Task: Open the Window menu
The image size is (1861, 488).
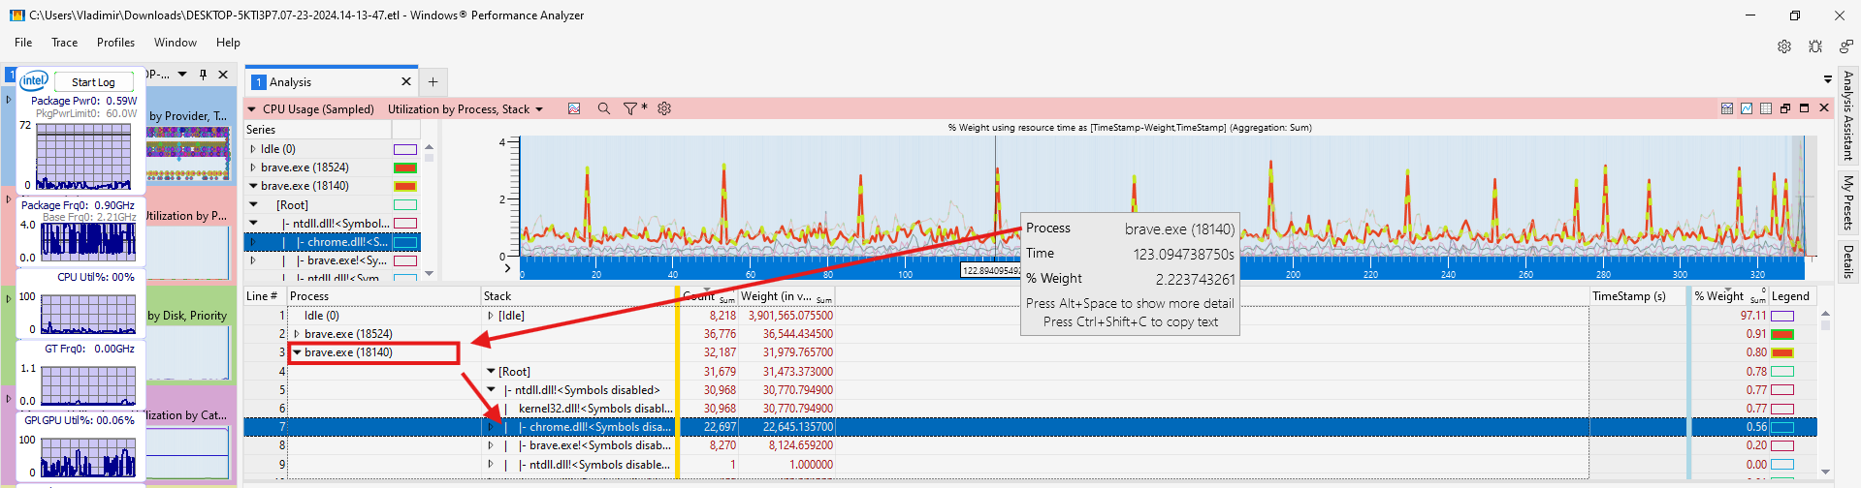Action: (176, 43)
